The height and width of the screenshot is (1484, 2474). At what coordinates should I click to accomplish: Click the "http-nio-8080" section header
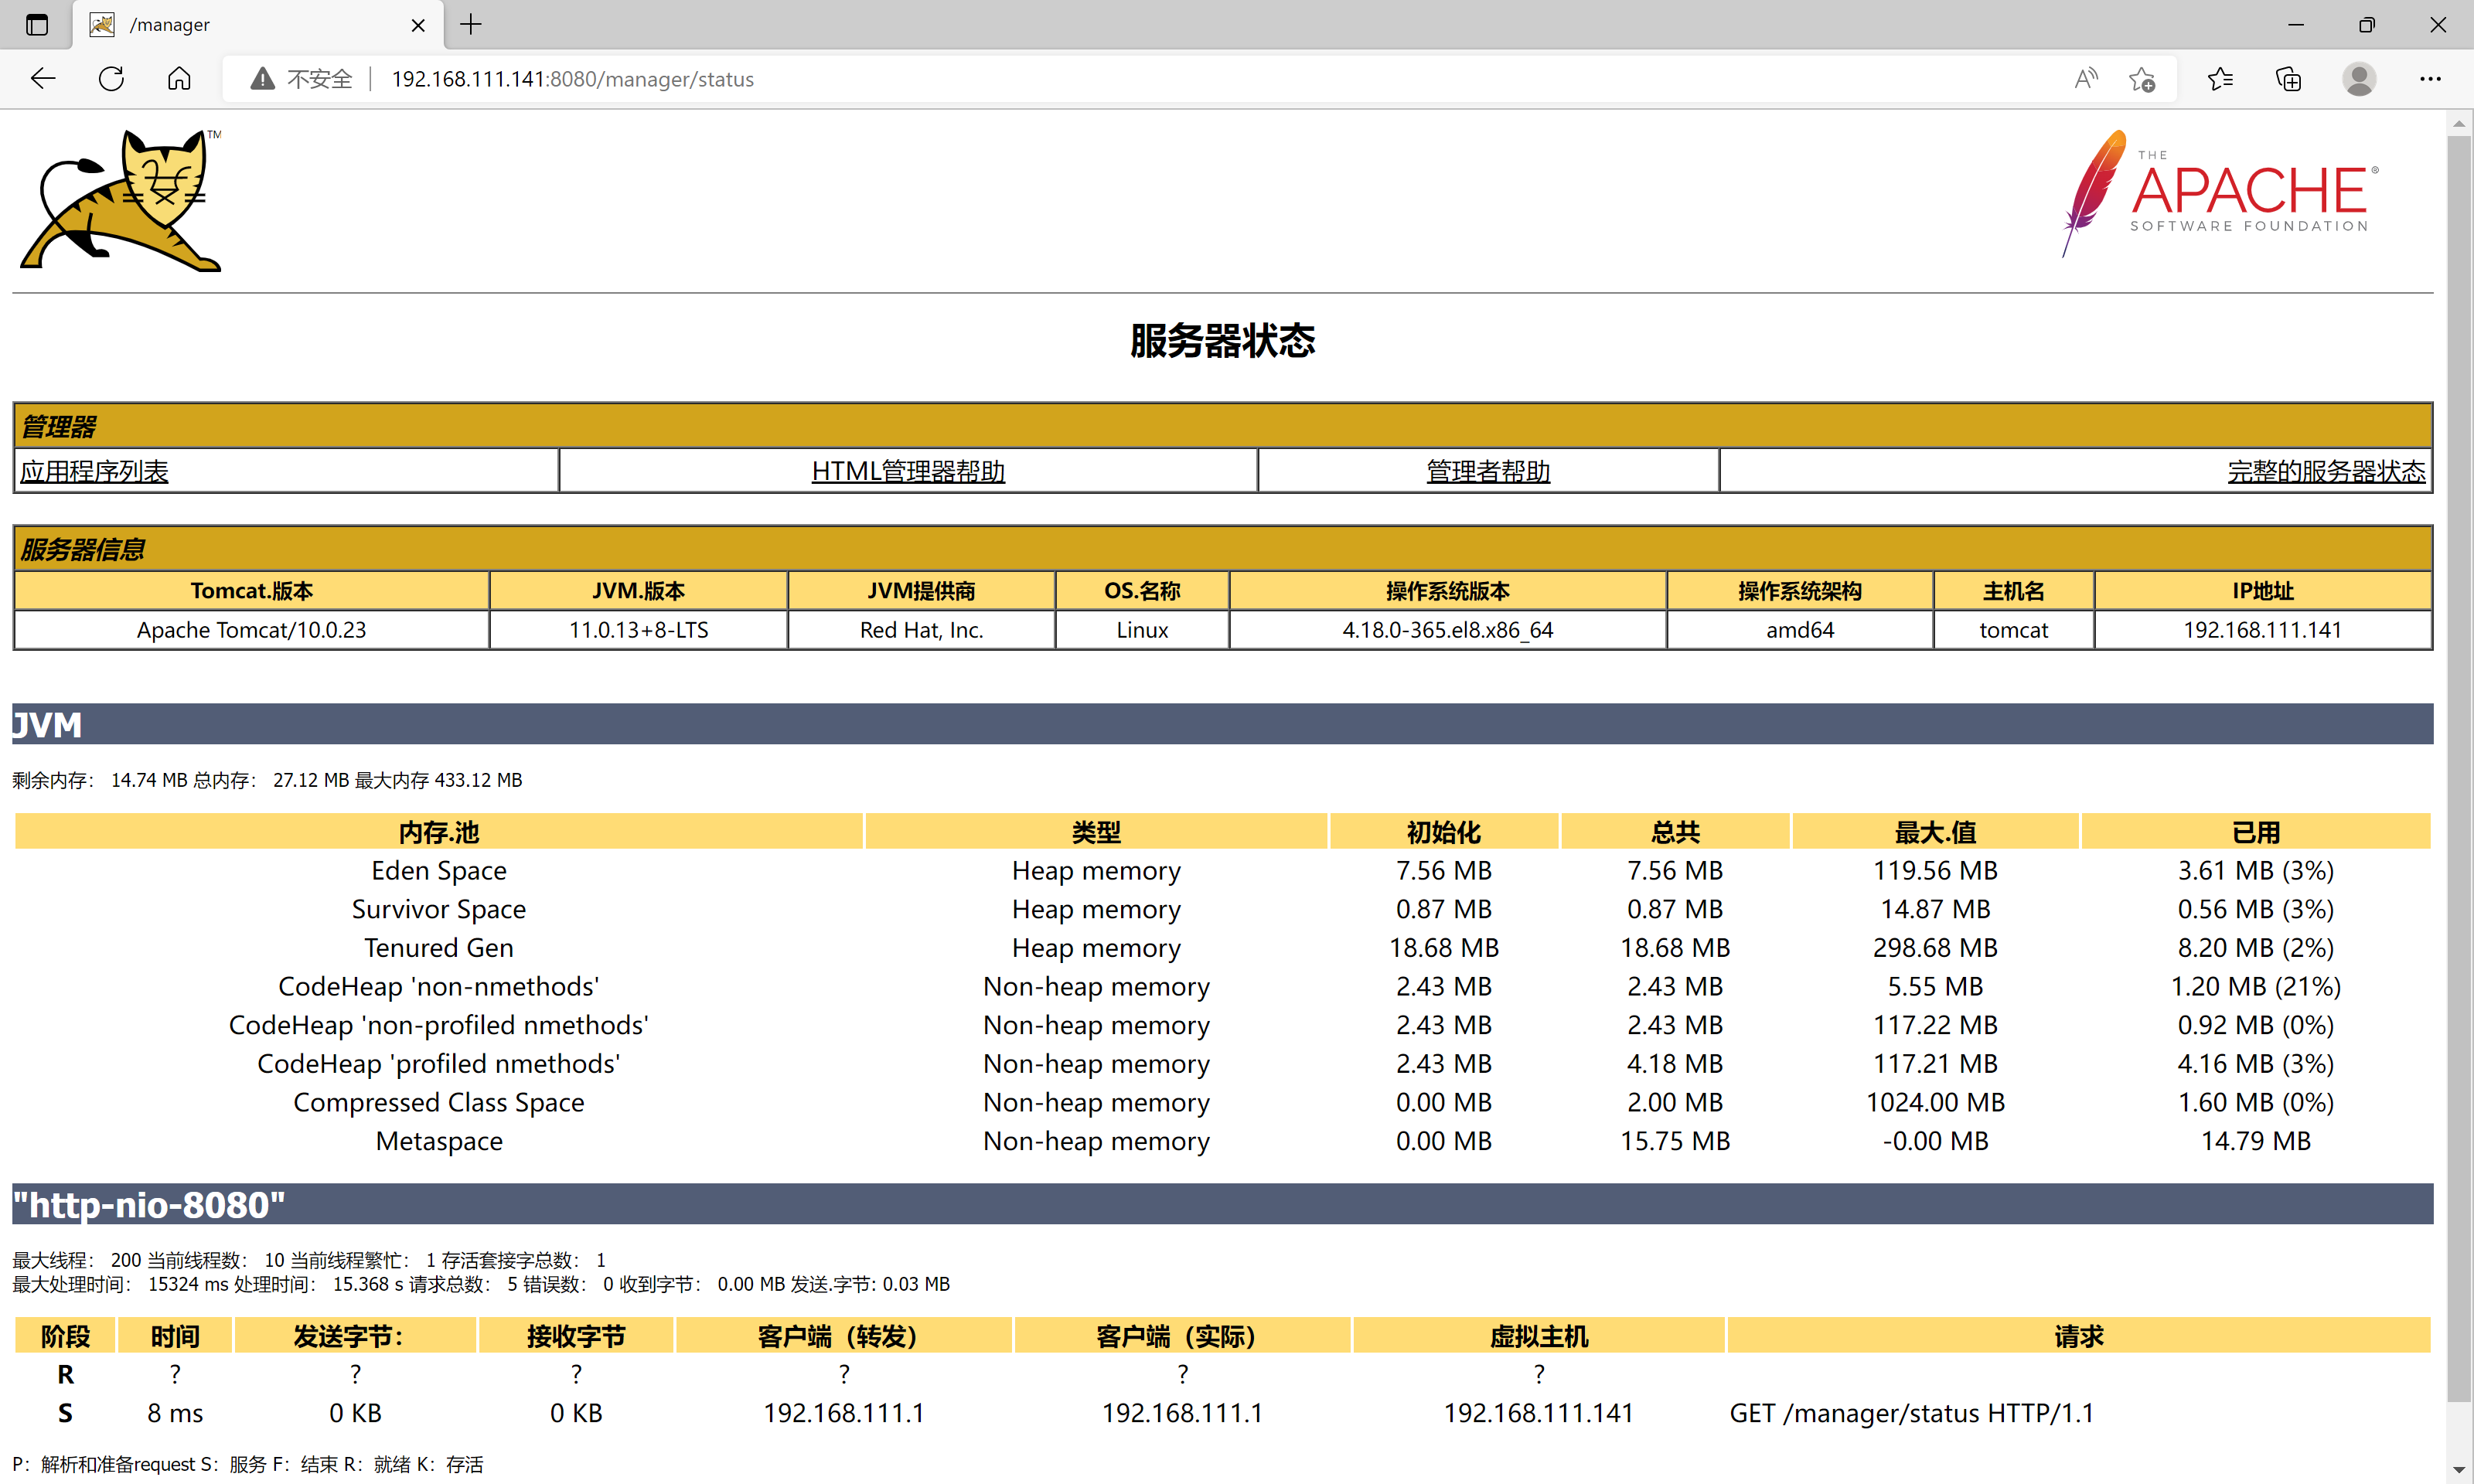[1222, 1205]
